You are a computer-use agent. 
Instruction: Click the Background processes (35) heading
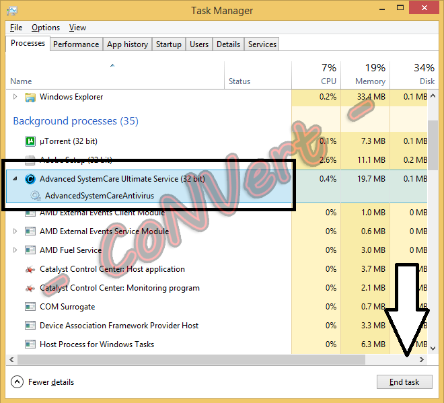(x=75, y=121)
